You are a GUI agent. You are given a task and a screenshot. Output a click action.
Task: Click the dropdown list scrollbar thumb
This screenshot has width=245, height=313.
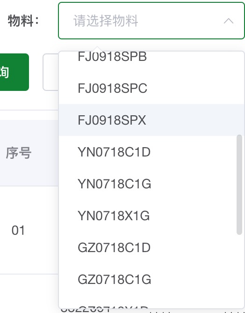[239, 185]
